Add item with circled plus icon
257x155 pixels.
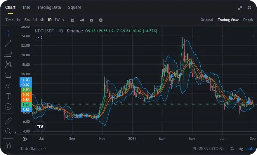coord(101,20)
